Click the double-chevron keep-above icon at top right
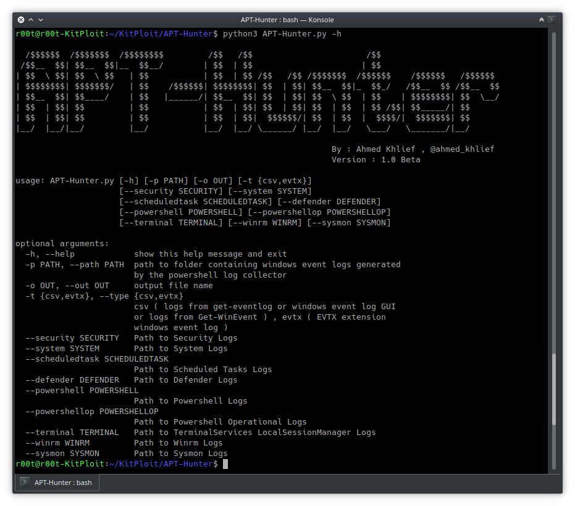575x506 pixels. [x=542, y=19]
